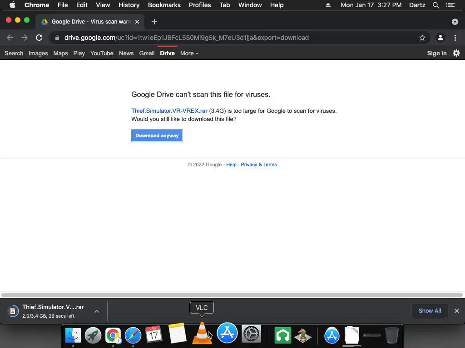This screenshot has height=348, width=465.
Task: Click the date and time in menu bar
Action: [x=371, y=5]
